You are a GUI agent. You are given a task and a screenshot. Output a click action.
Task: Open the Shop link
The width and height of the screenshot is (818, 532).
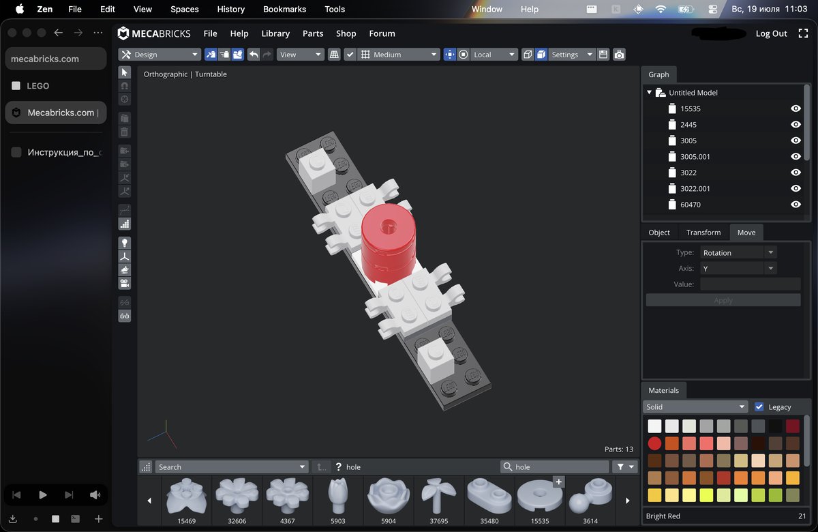[346, 33]
